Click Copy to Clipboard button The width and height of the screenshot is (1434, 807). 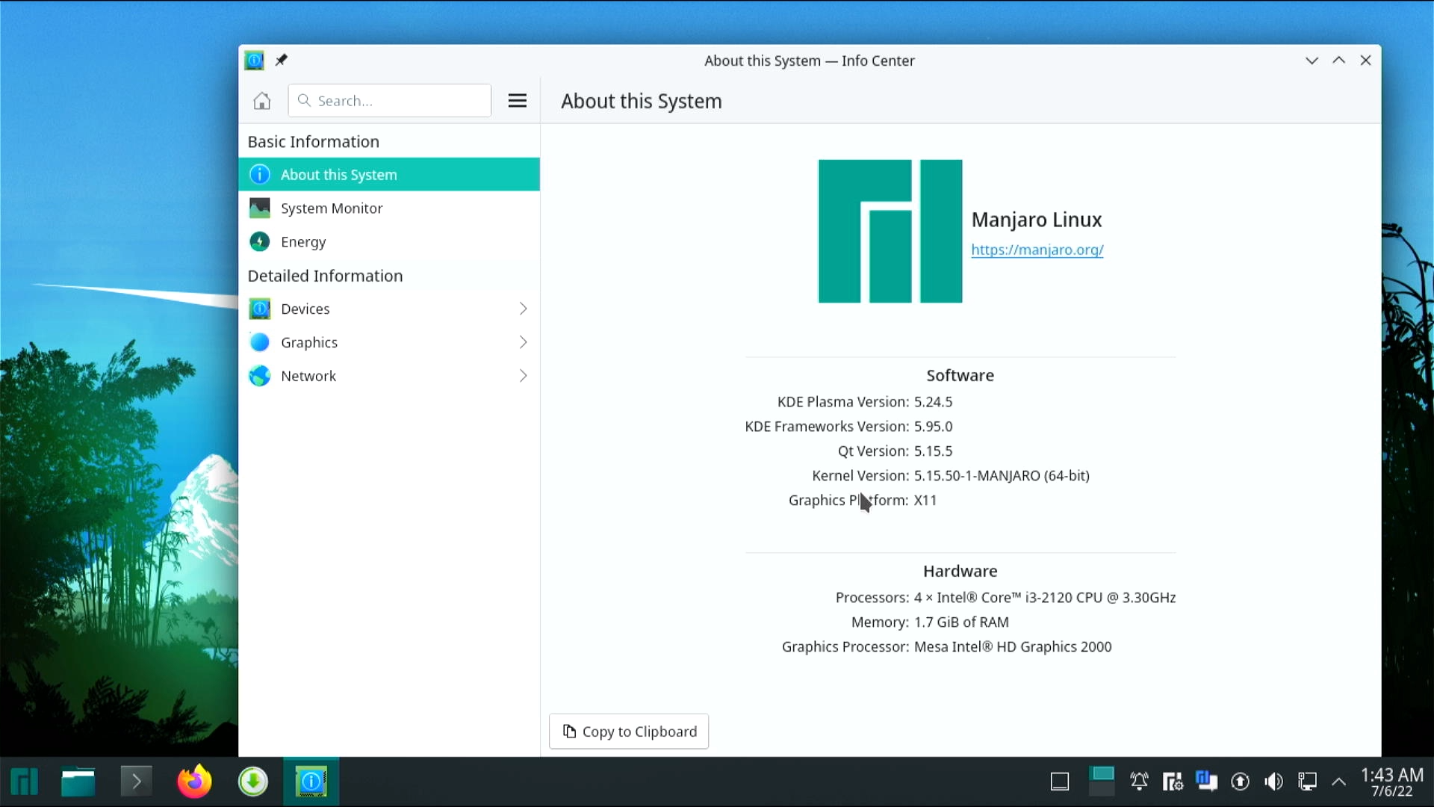pos(629,732)
